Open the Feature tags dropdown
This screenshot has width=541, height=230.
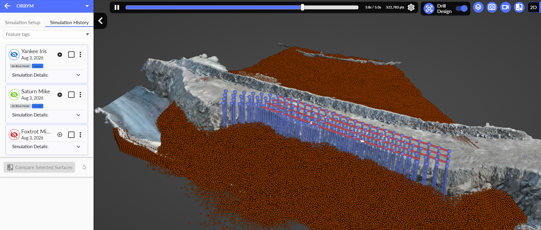47,34
